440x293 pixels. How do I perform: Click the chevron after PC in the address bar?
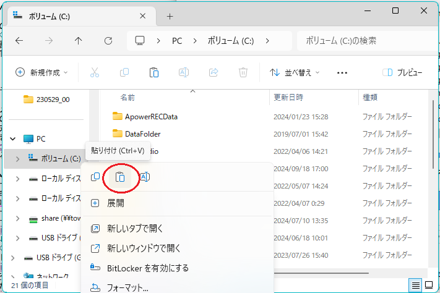click(x=195, y=41)
